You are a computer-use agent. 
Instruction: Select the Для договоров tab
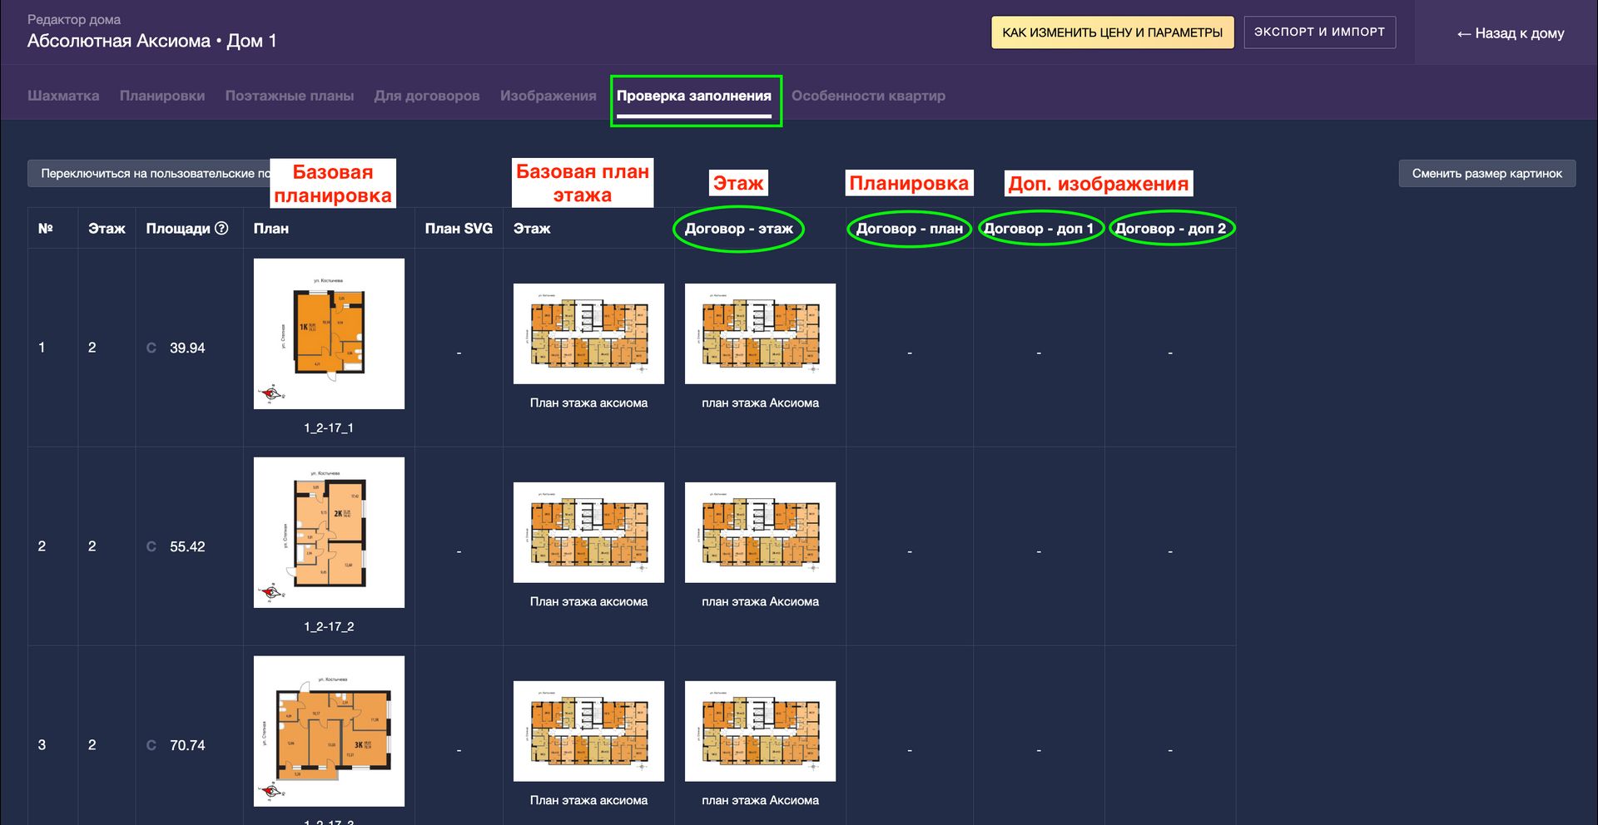point(427,96)
